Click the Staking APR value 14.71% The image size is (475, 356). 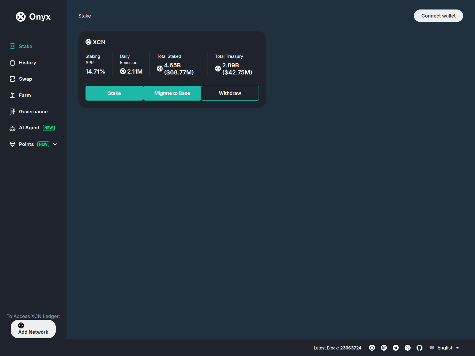tap(95, 71)
